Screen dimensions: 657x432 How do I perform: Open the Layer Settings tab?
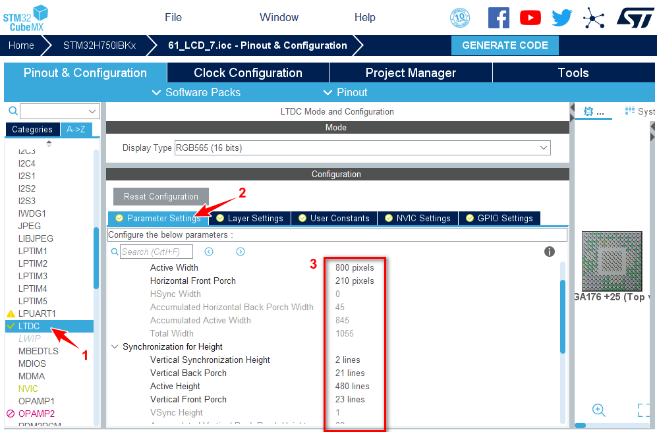pos(249,218)
